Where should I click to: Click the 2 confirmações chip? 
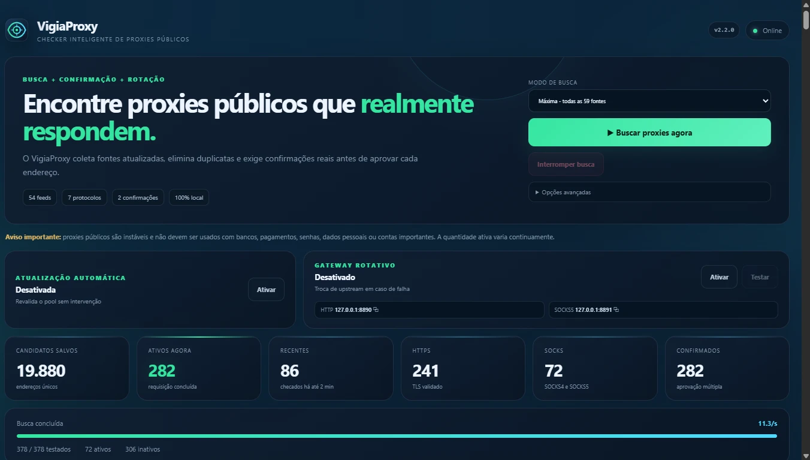click(x=138, y=198)
